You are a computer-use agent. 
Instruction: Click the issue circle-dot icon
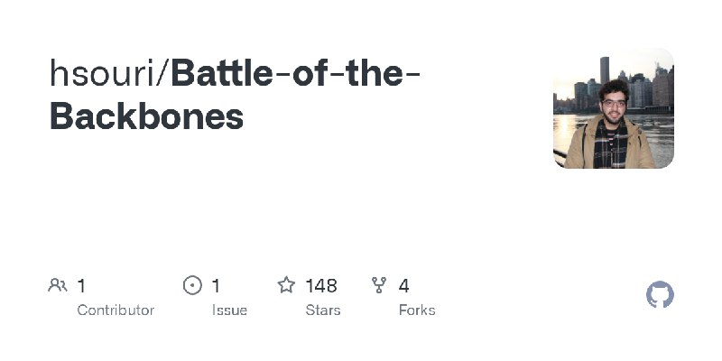click(x=192, y=285)
